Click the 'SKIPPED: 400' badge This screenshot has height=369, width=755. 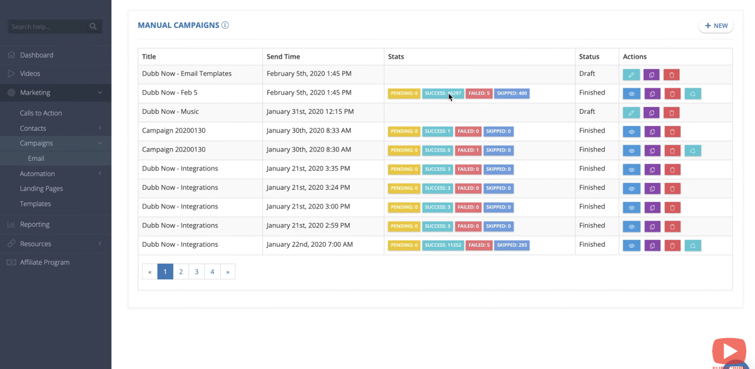[x=512, y=93]
